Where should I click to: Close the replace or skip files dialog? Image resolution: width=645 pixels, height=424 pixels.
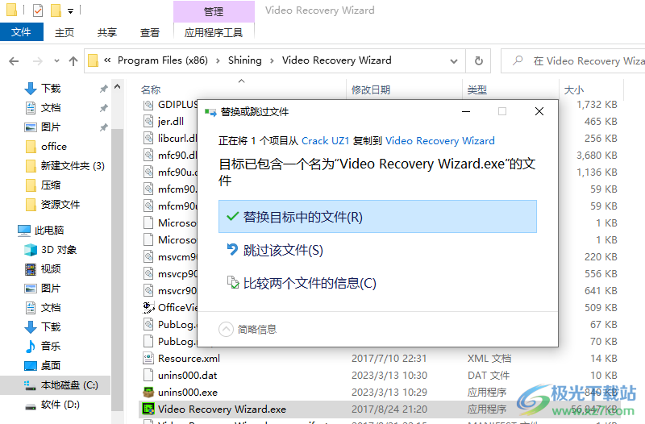tap(539, 111)
